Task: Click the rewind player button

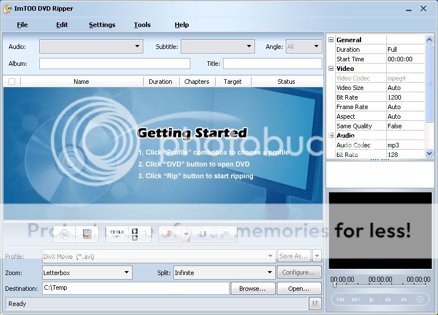Action: [x=387, y=300]
